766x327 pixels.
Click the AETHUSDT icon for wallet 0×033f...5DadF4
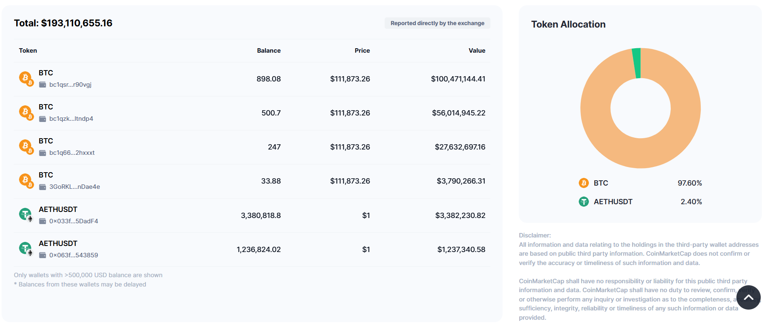(x=26, y=214)
